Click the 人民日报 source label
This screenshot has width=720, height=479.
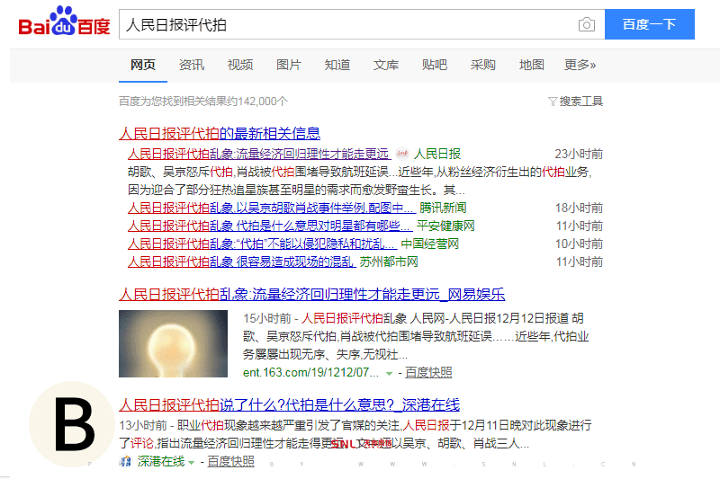(437, 154)
